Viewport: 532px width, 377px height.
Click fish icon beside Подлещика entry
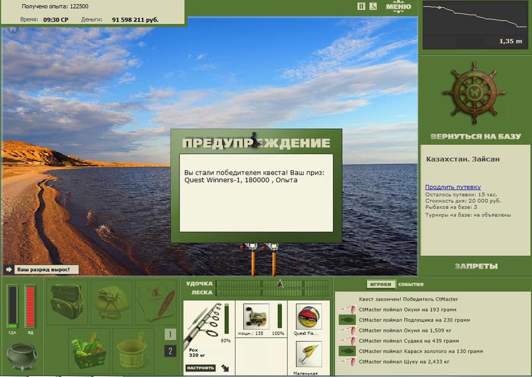click(347, 320)
